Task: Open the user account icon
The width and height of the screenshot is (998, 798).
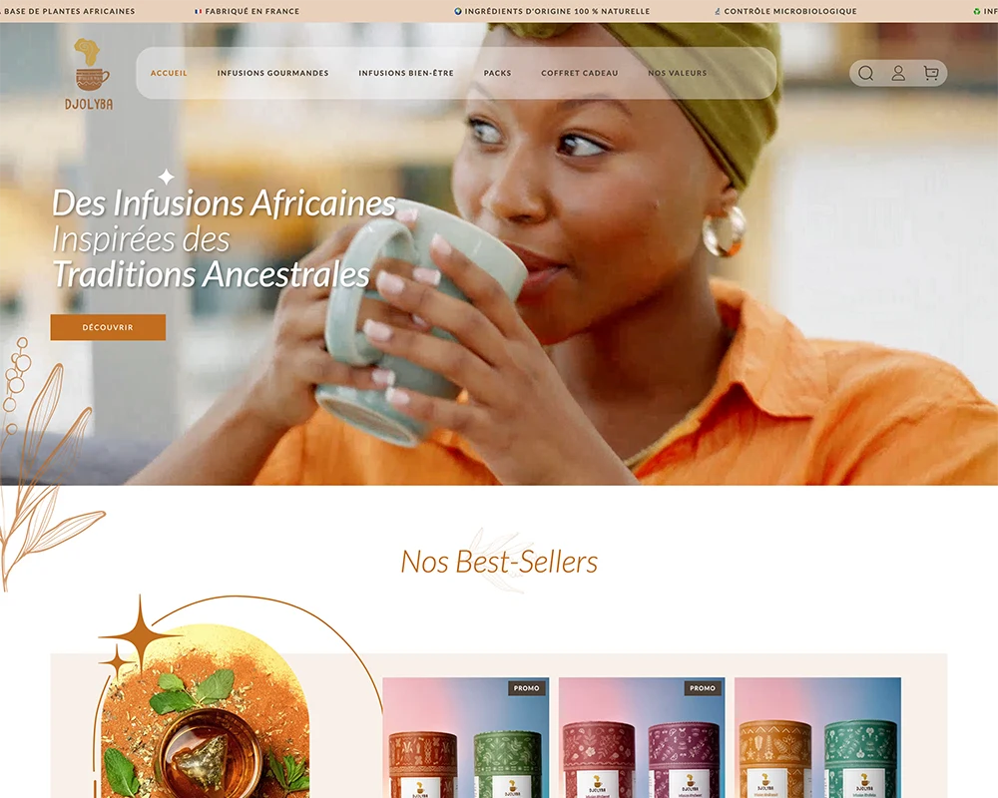Action: 898,73
